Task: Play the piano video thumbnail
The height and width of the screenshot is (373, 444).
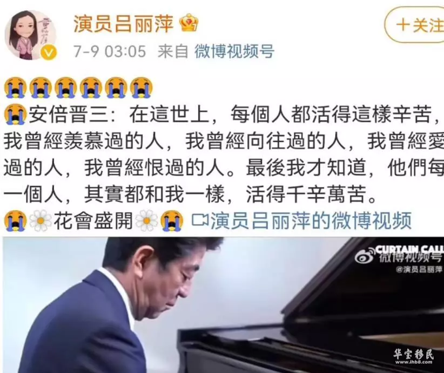Action: pyautogui.click(x=224, y=305)
